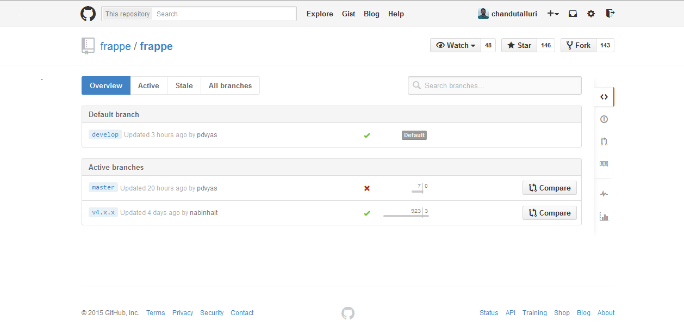The image size is (684, 332).
Task: Open the Code sidebar icon
Action: tap(604, 97)
